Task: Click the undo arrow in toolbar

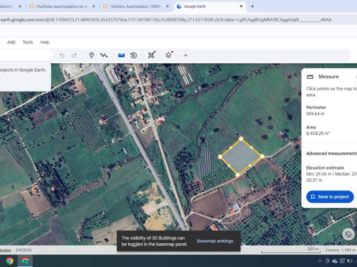Action: [62, 55]
